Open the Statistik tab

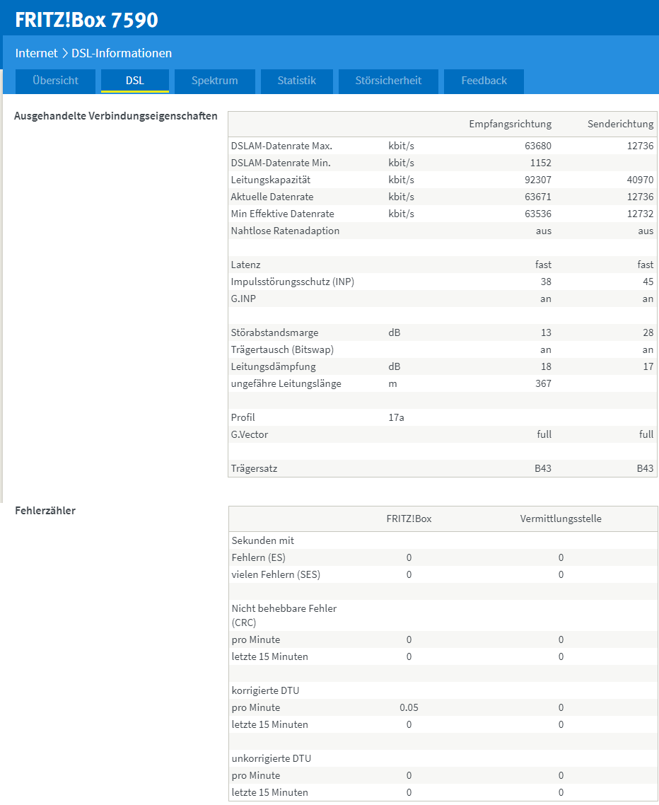pos(297,81)
